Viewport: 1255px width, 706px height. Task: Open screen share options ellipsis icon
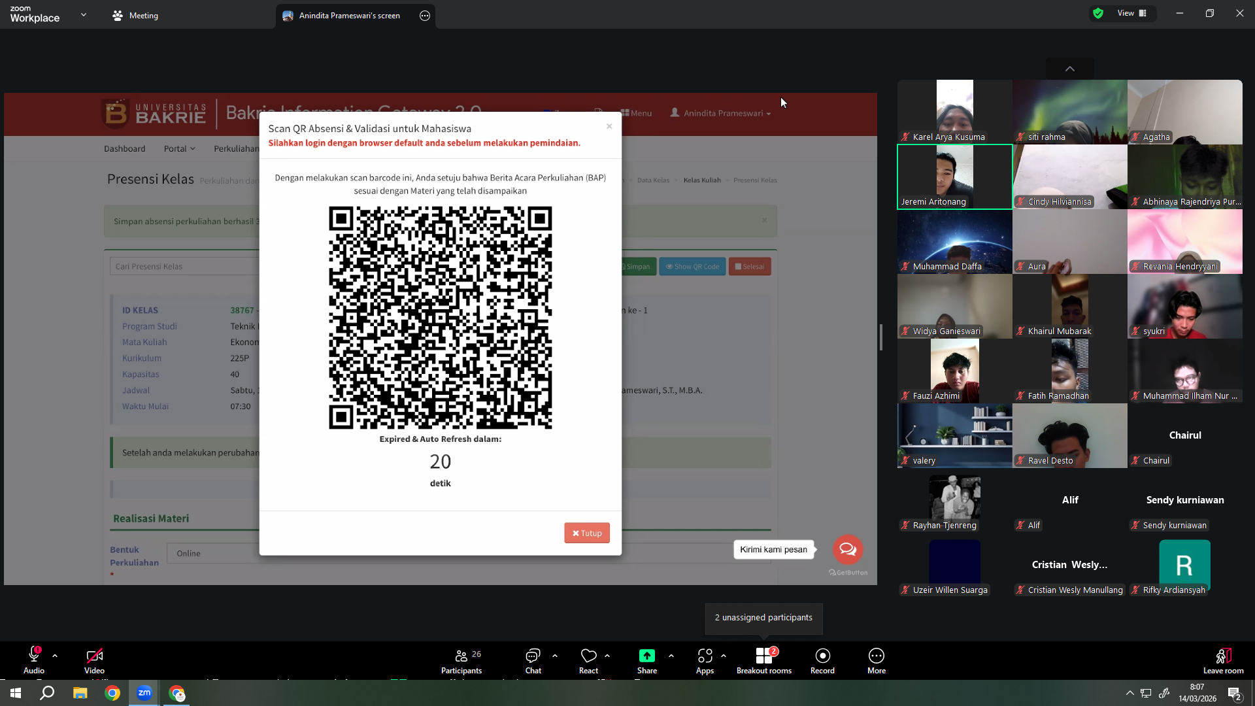point(425,16)
